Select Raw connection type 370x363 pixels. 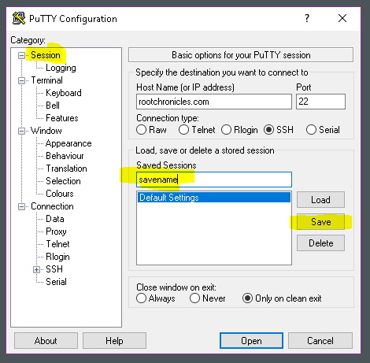tap(141, 130)
